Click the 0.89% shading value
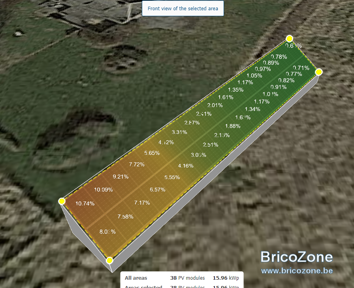The image size is (354, 288). (x=271, y=63)
